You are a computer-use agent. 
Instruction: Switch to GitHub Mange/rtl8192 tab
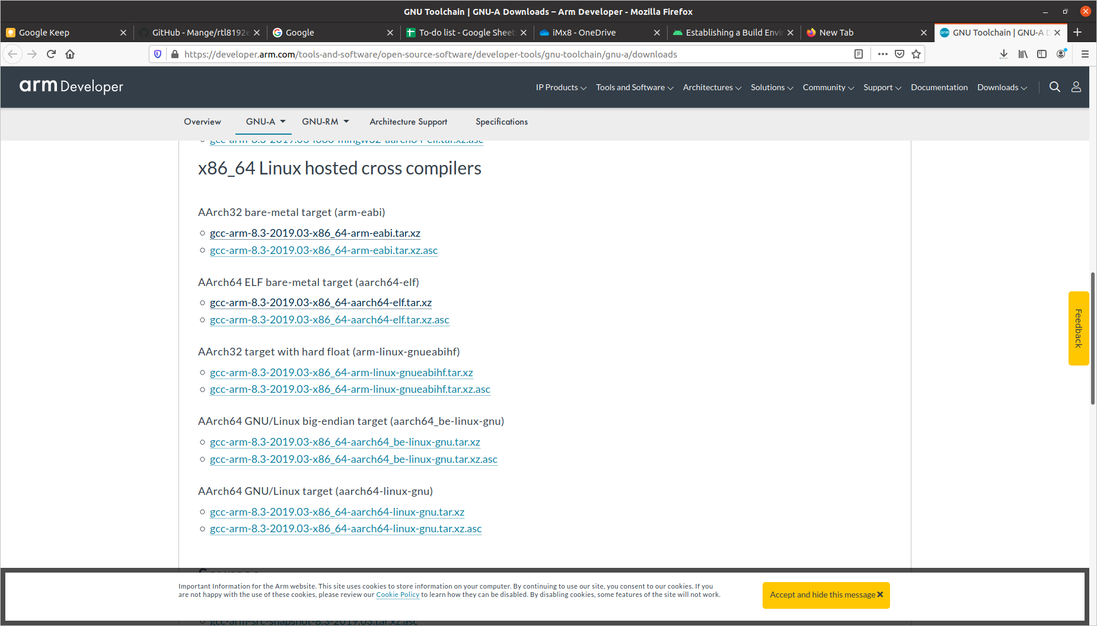pyautogui.click(x=200, y=33)
